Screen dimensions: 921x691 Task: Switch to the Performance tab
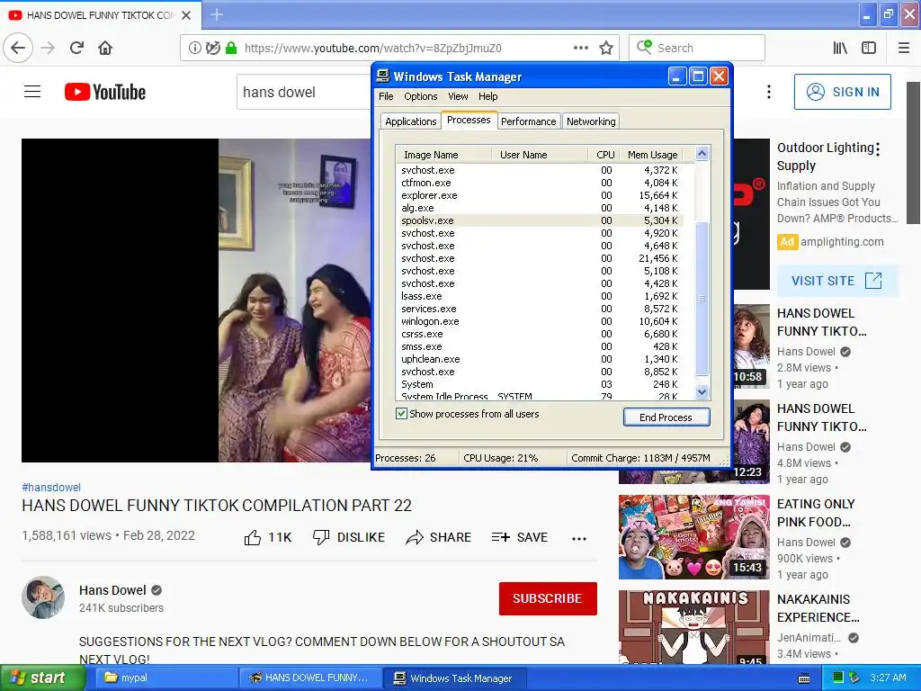[x=528, y=121]
